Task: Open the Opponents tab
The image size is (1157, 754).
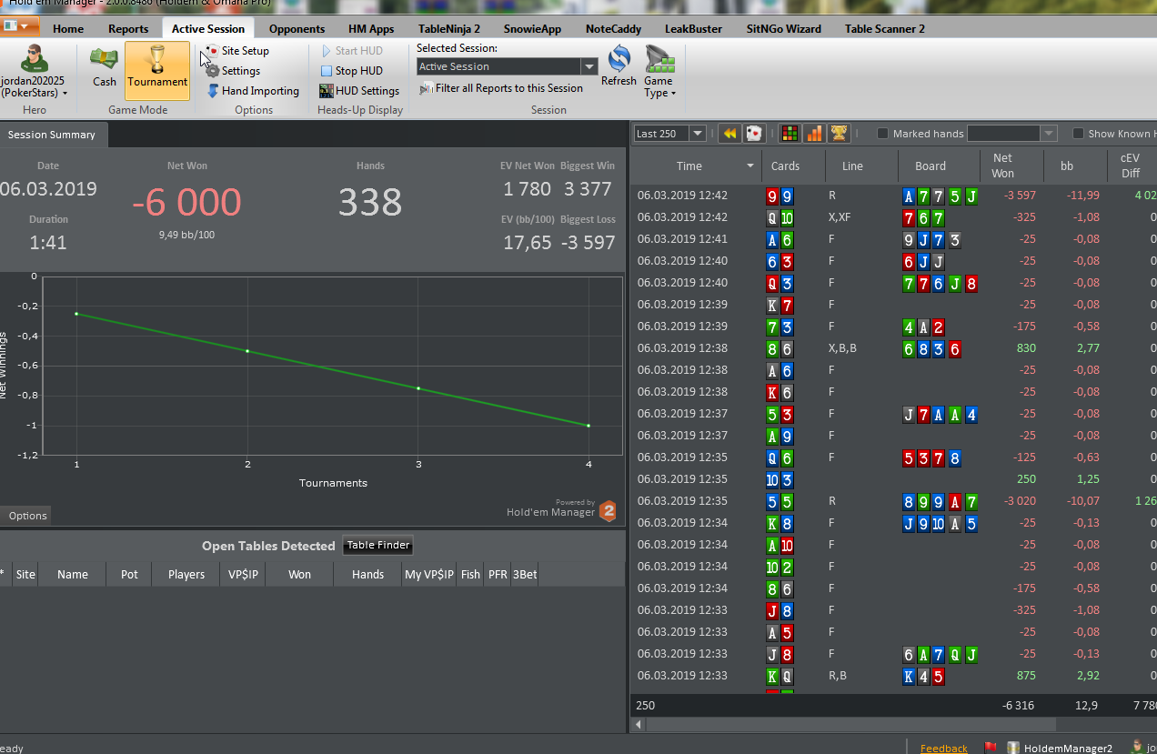Action: (x=297, y=28)
